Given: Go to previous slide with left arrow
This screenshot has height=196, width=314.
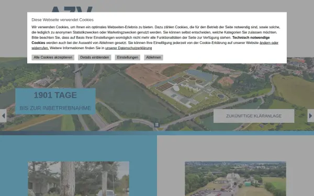Looking at the screenshot, I should tap(3, 116).
